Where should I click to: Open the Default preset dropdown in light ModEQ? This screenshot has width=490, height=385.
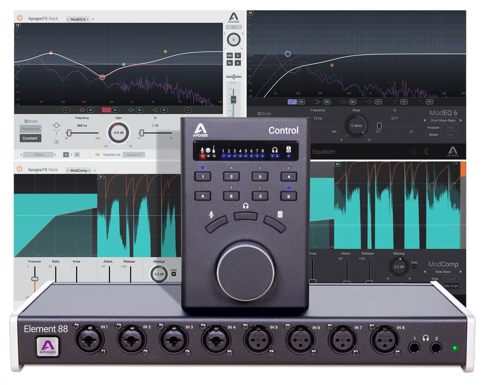38,155
